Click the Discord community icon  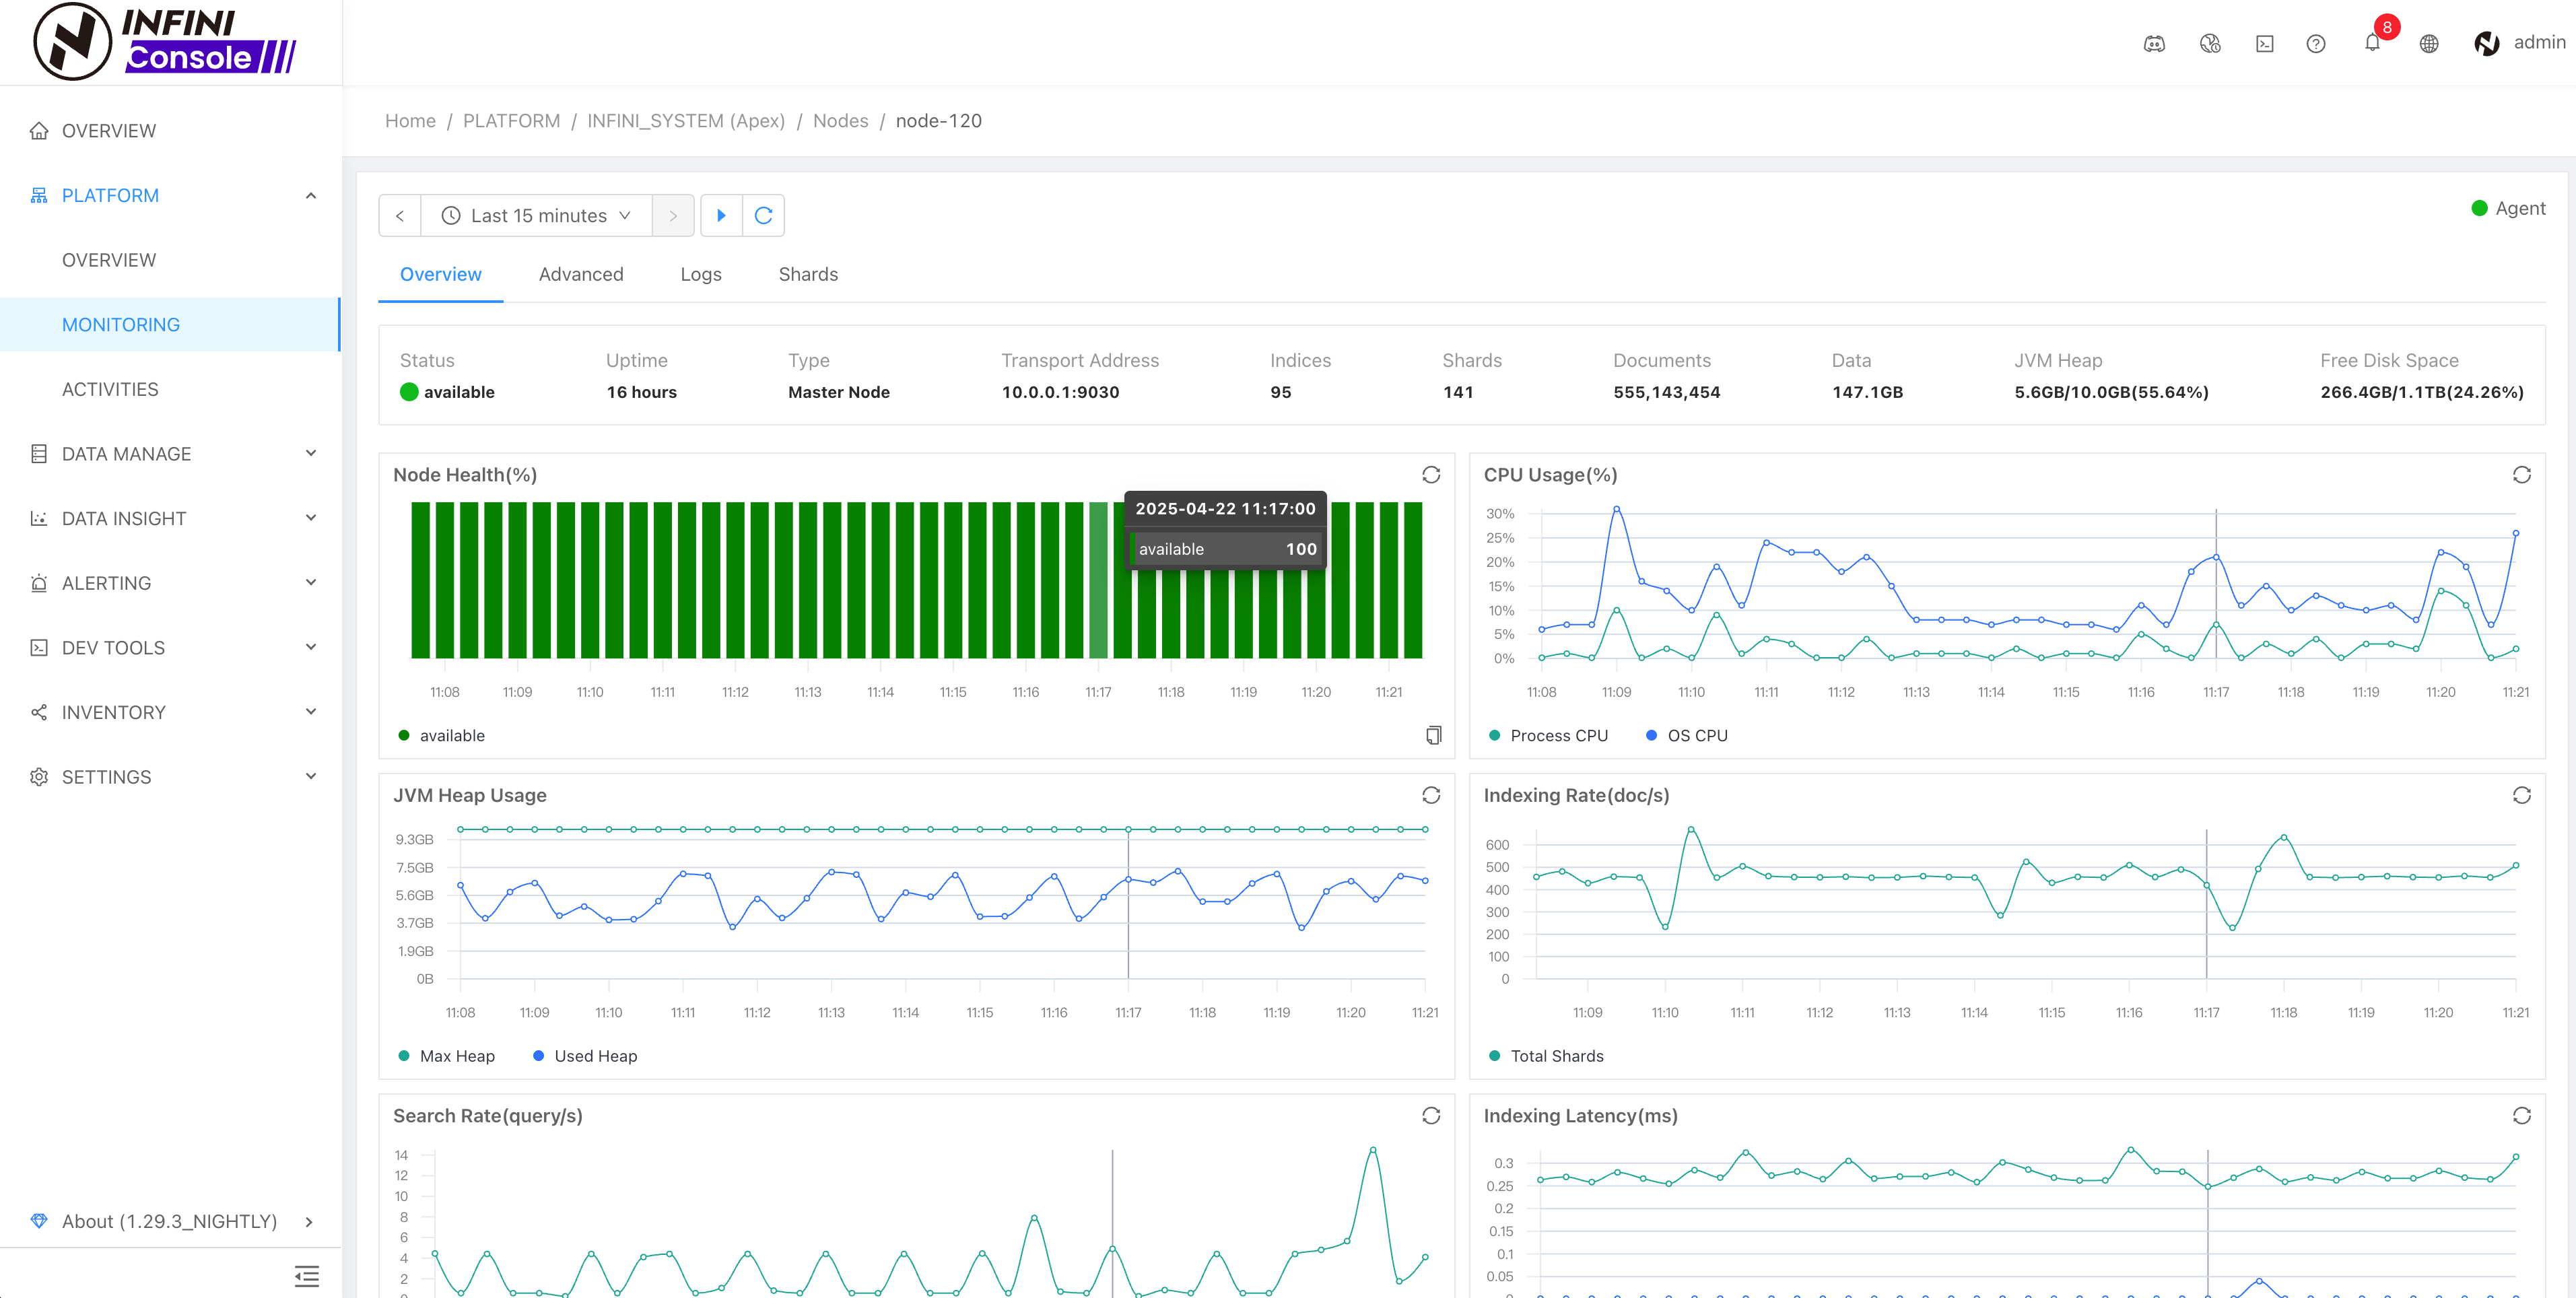[2154, 43]
